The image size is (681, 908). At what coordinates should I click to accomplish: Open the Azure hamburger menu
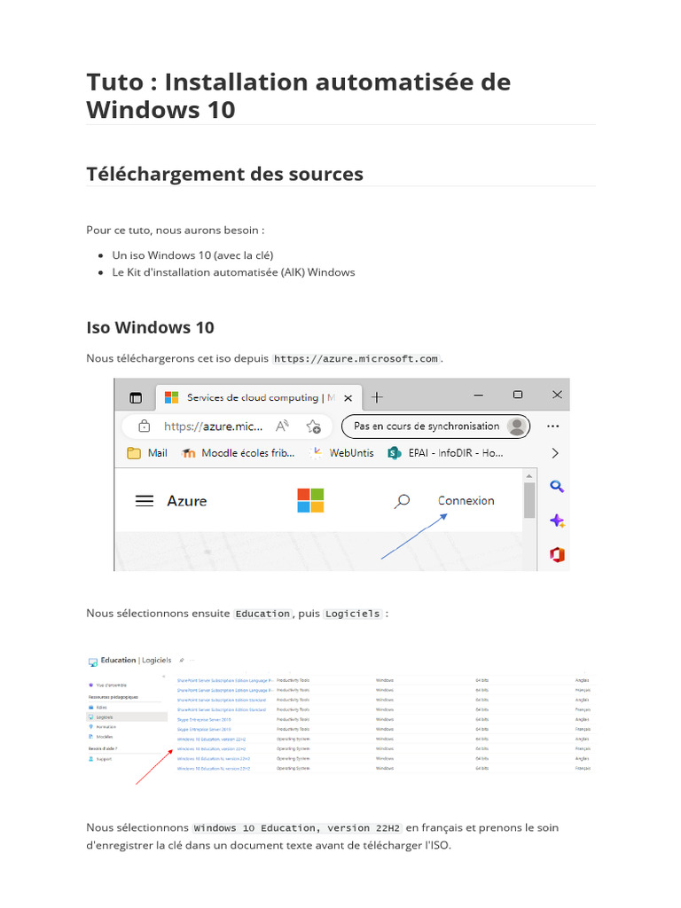click(145, 501)
